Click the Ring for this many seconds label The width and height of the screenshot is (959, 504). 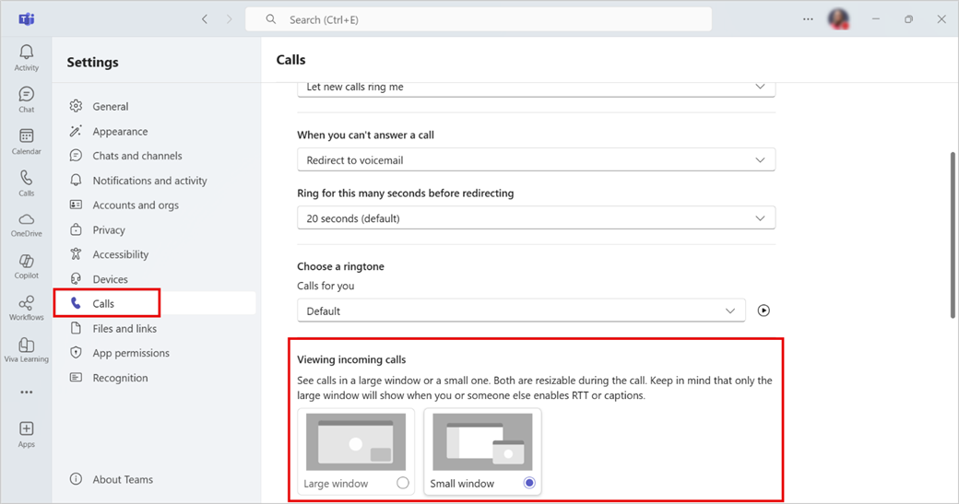tap(406, 193)
